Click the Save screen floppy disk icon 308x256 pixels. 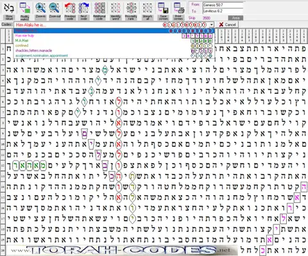click(x=163, y=8)
